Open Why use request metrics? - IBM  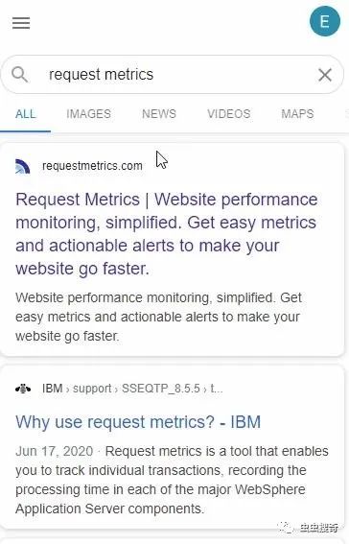(138, 422)
